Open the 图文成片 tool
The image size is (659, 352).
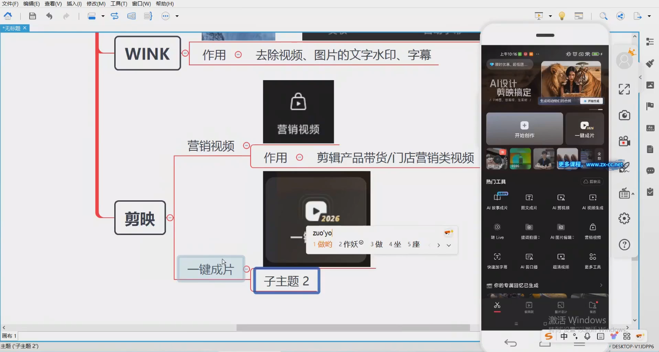529,197
